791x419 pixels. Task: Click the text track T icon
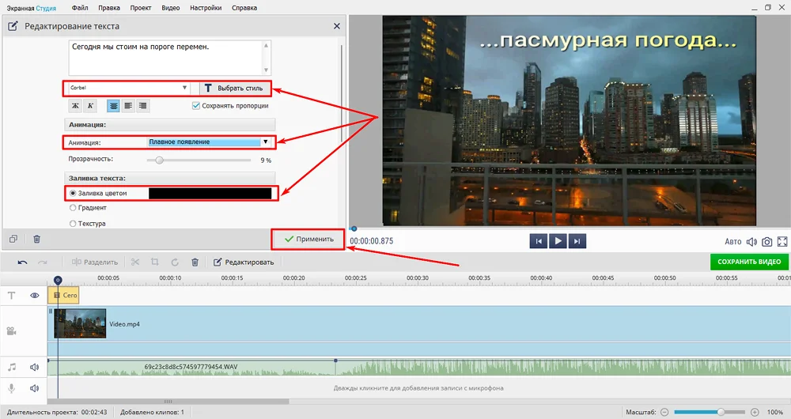[x=12, y=296]
